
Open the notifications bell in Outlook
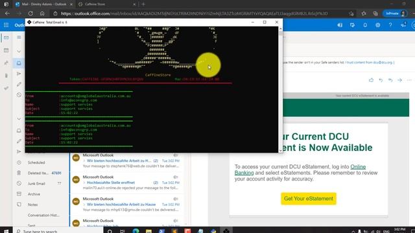tap(365, 25)
